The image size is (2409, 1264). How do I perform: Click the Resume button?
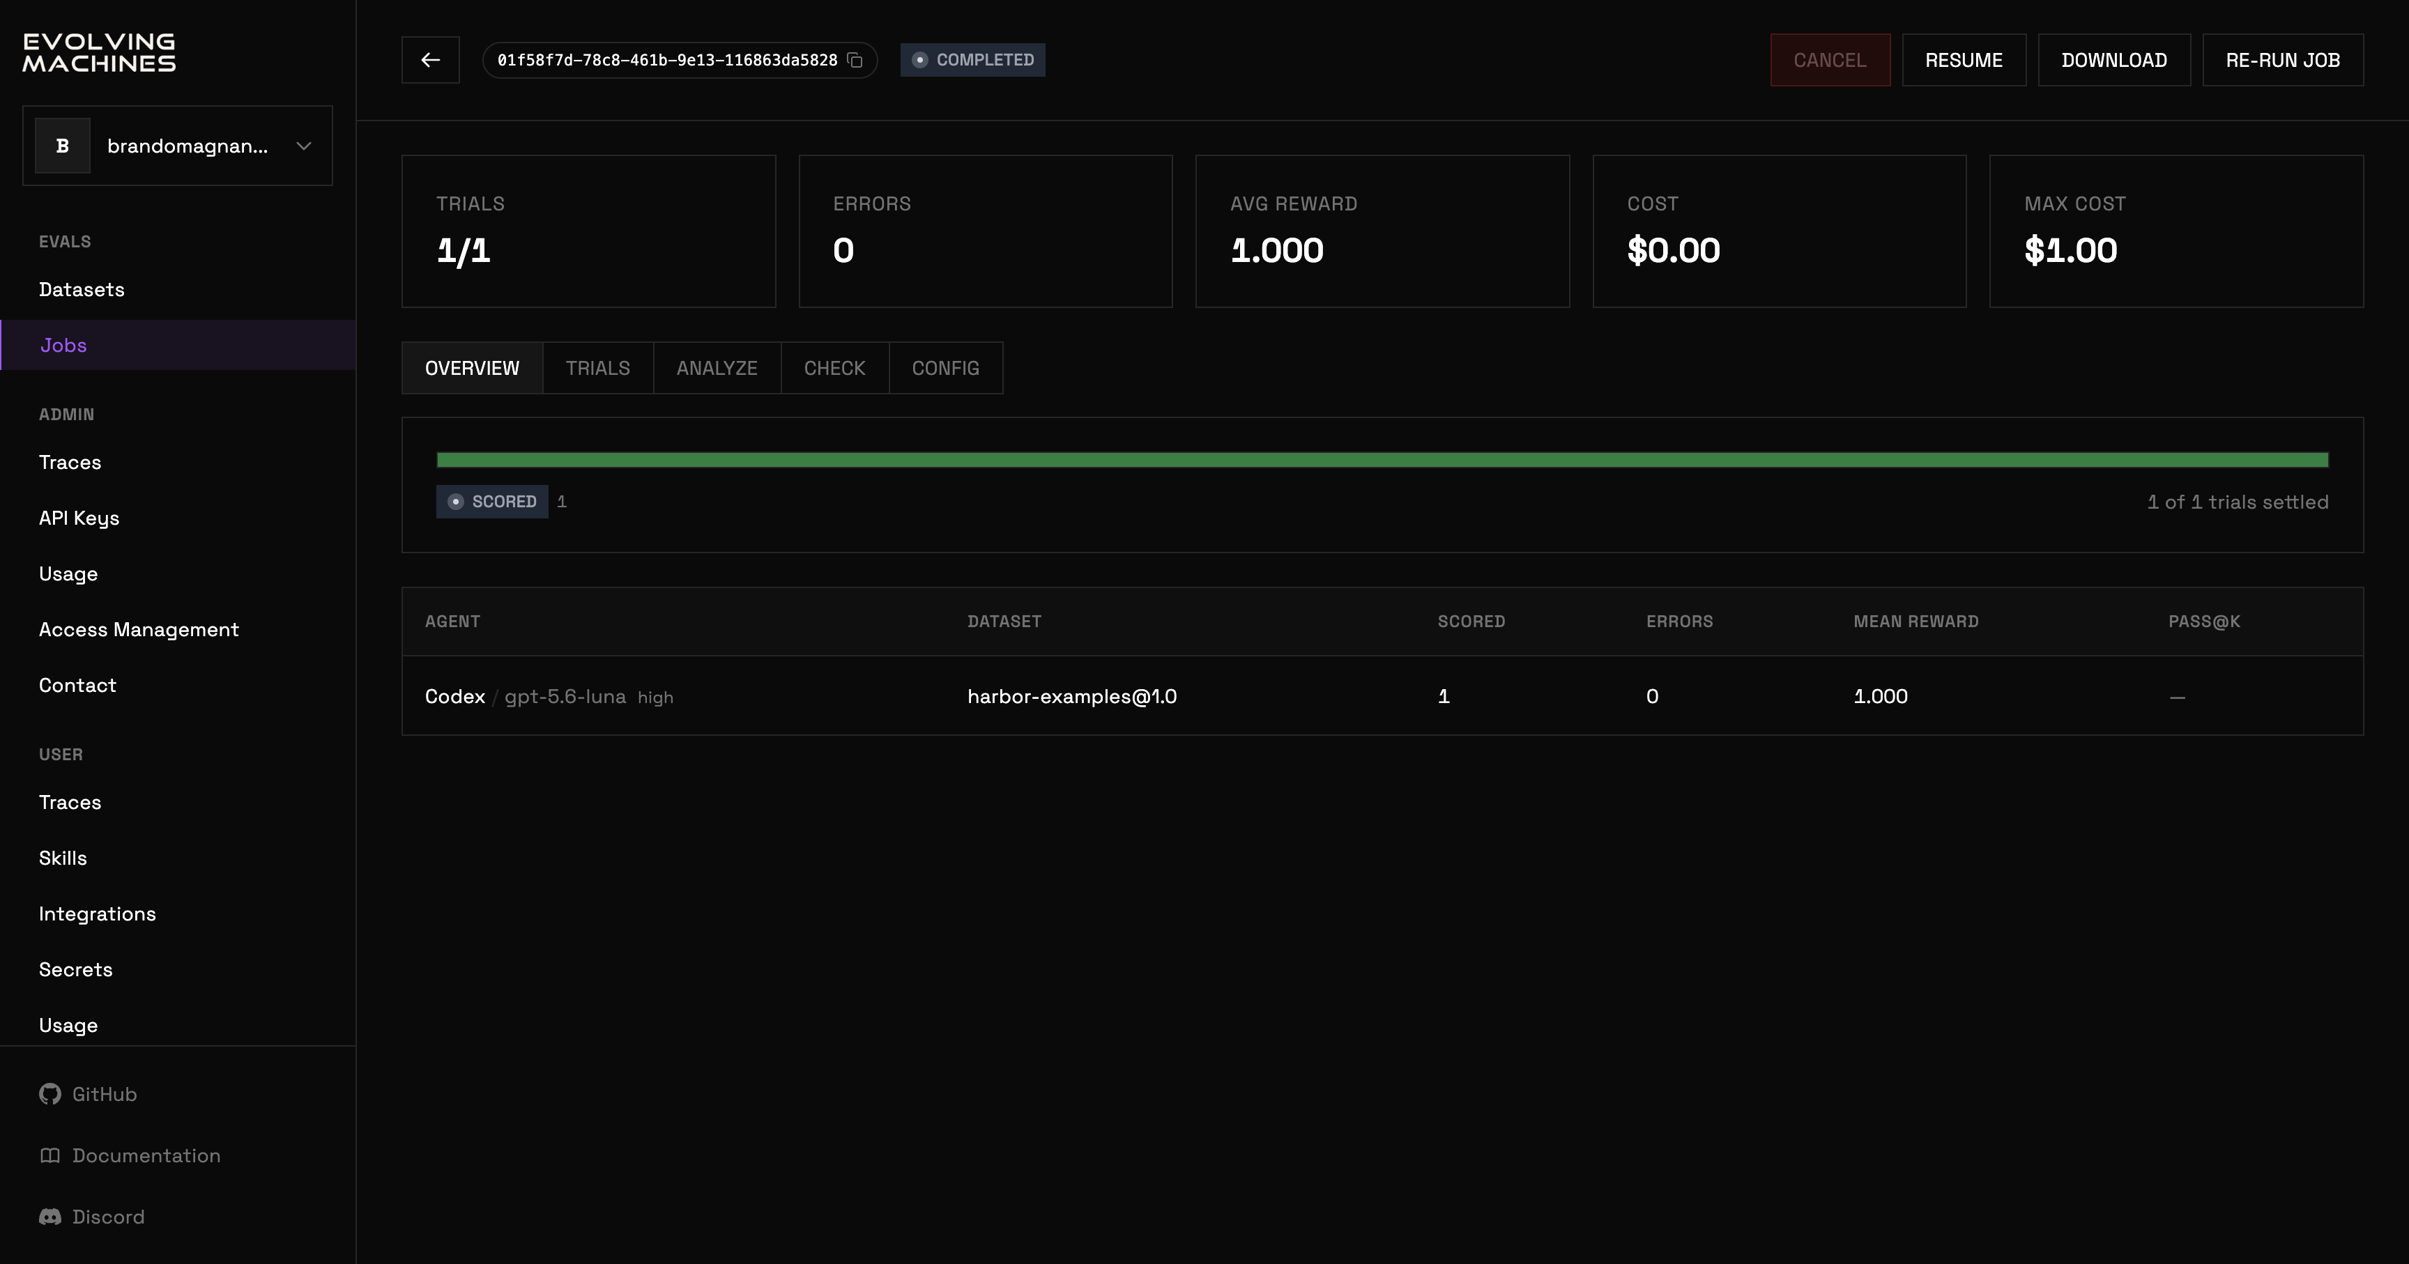1964,60
